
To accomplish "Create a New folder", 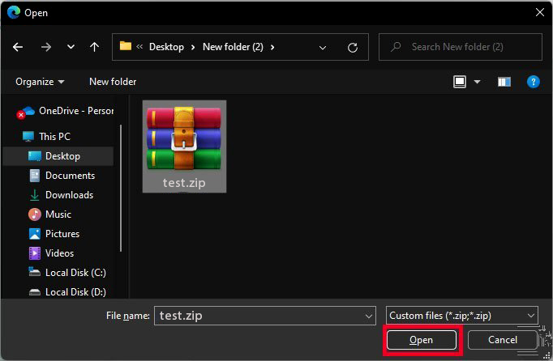I will (x=113, y=82).
